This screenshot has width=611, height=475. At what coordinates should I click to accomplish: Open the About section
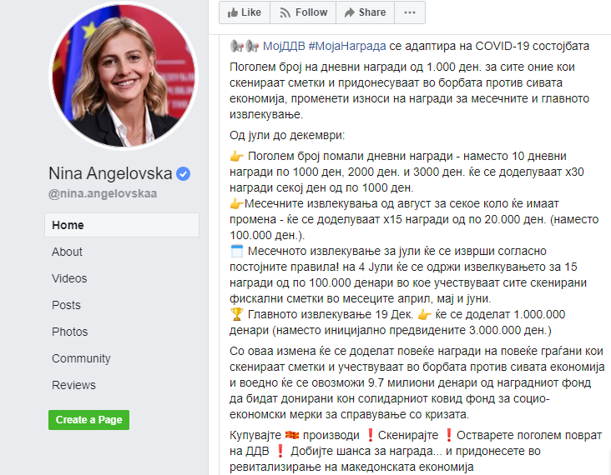pos(67,252)
